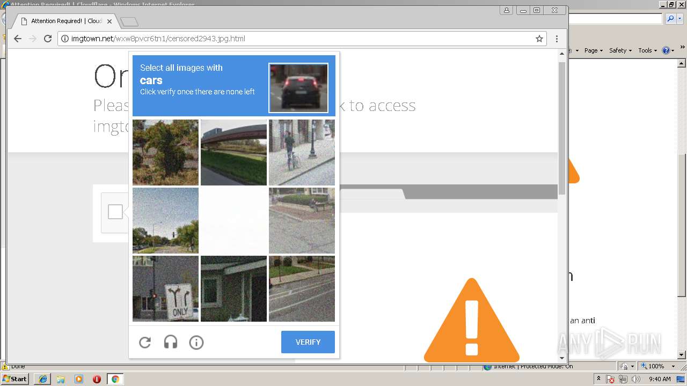Expand the IE search provider dropdown
Screen dimensions: 687x386
pos(679,19)
